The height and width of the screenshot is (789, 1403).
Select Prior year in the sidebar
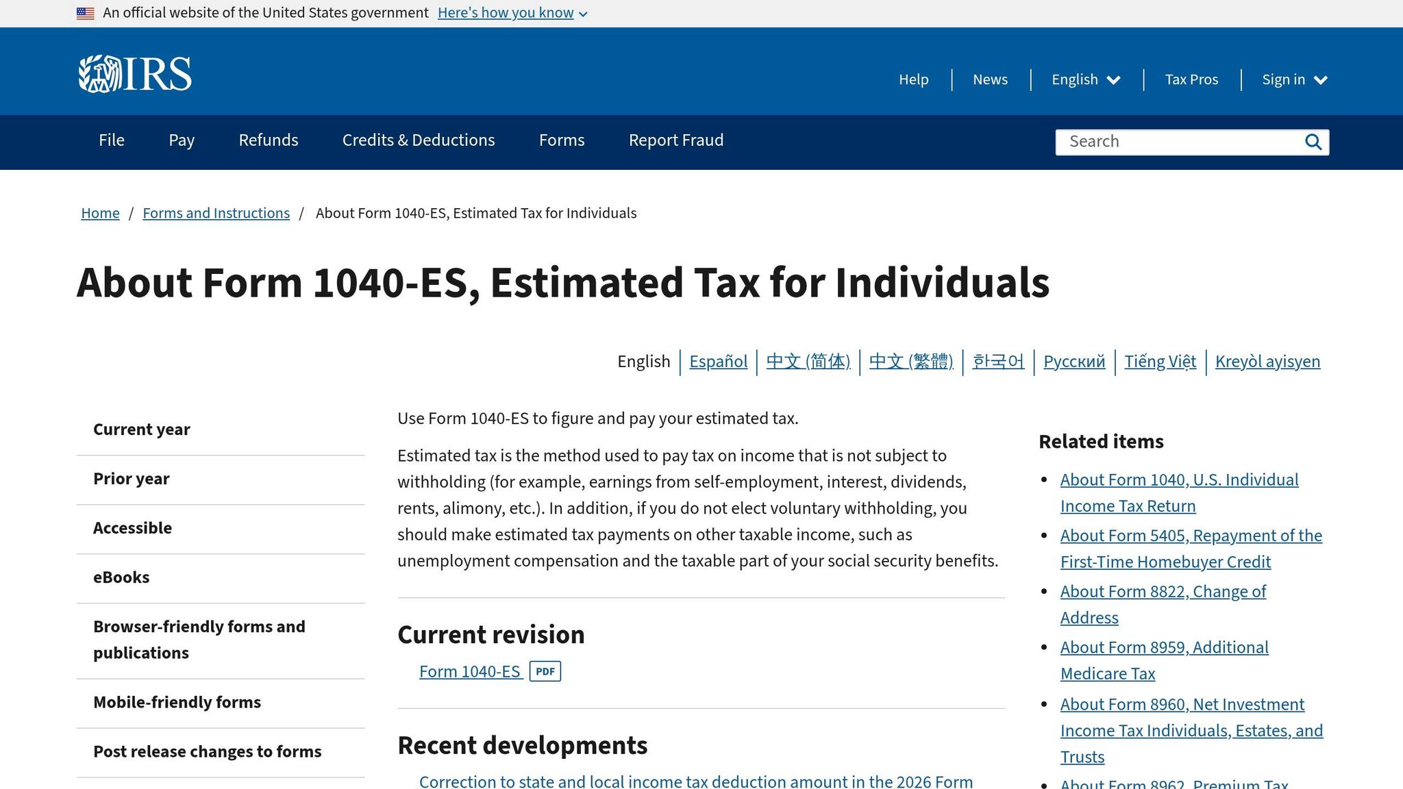pos(221,479)
